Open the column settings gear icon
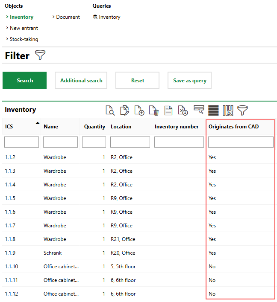 (x=228, y=110)
